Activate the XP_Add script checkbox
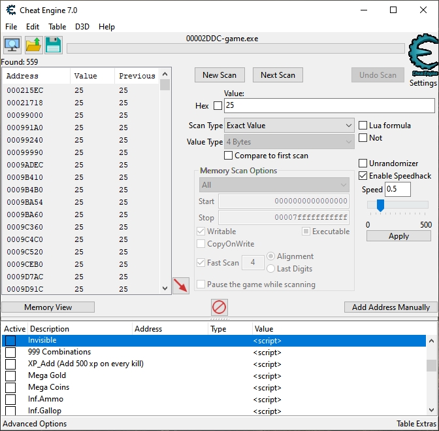Screen dimensions: 439x431 tap(10, 364)
